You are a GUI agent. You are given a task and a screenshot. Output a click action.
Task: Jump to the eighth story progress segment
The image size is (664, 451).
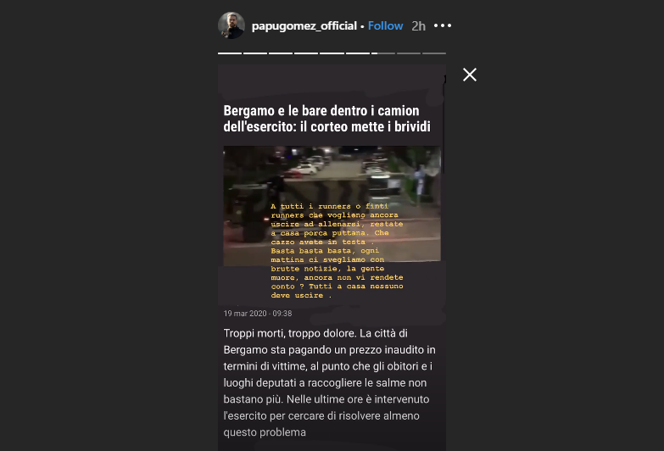[409, 53]
